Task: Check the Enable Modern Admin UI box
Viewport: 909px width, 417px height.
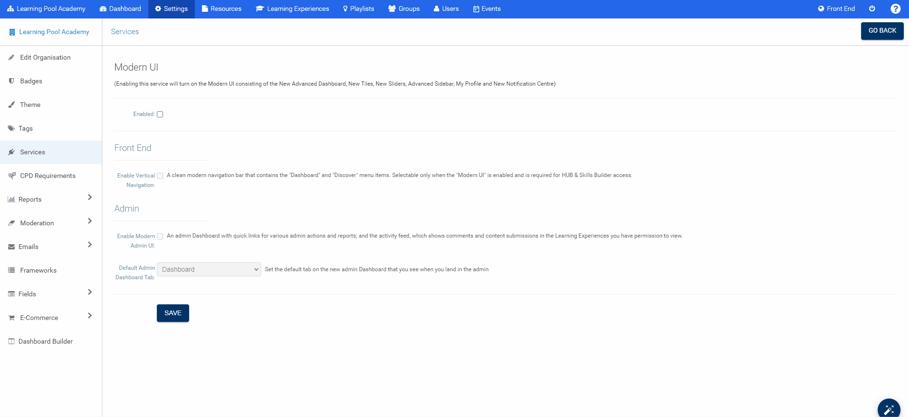Action: 160,236
